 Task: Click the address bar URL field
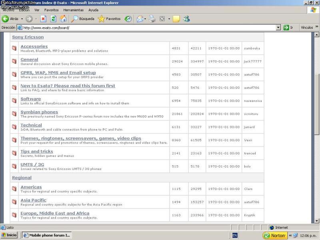(149, 28)
